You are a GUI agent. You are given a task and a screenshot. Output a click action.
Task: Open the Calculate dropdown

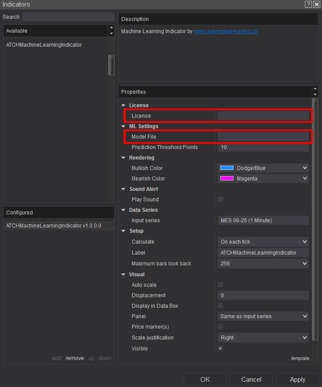click(263, 241)
